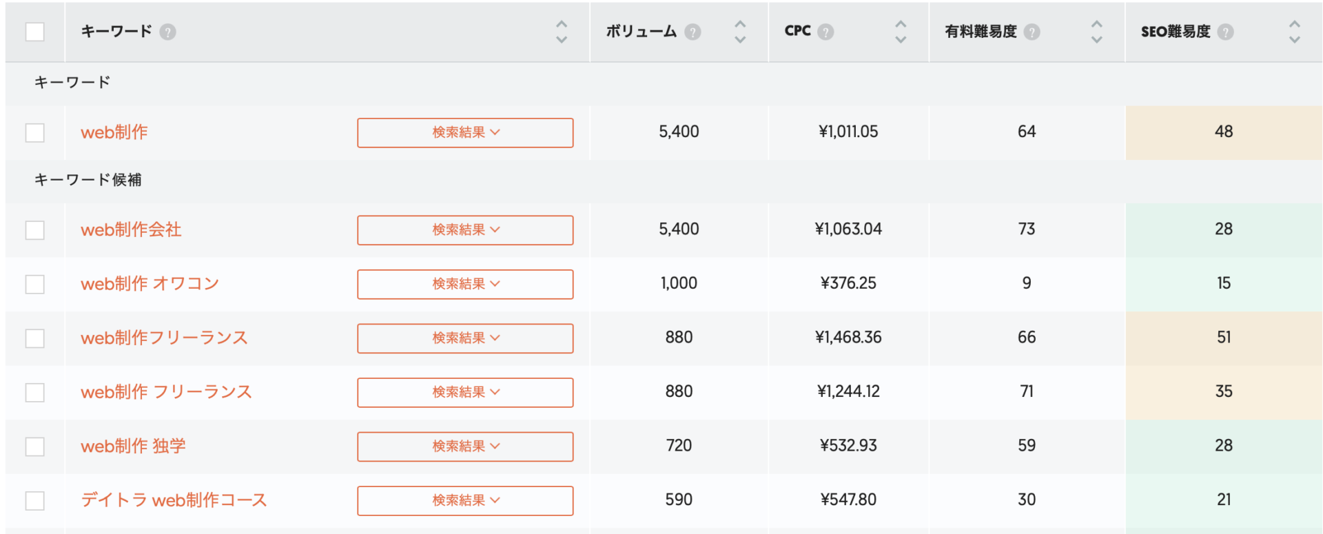Open the web制作フリーランス keyword link
This screenshot has height=534, width=1323.
(164, 338)
